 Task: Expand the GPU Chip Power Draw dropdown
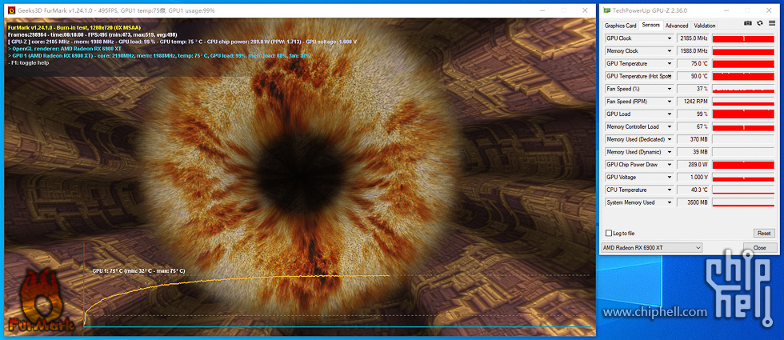pyautogui.click(x=669, y=165)
